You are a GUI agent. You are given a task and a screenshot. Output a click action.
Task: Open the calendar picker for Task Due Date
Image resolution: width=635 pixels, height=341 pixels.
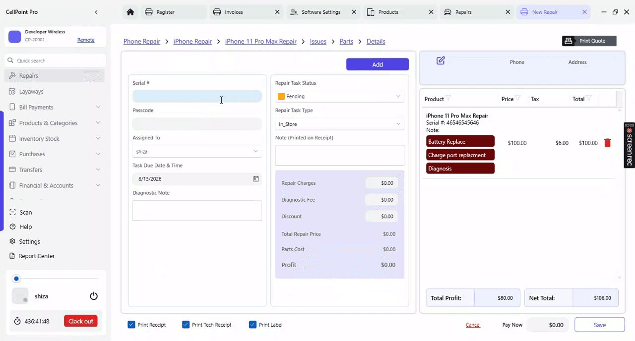click(256, 179)
